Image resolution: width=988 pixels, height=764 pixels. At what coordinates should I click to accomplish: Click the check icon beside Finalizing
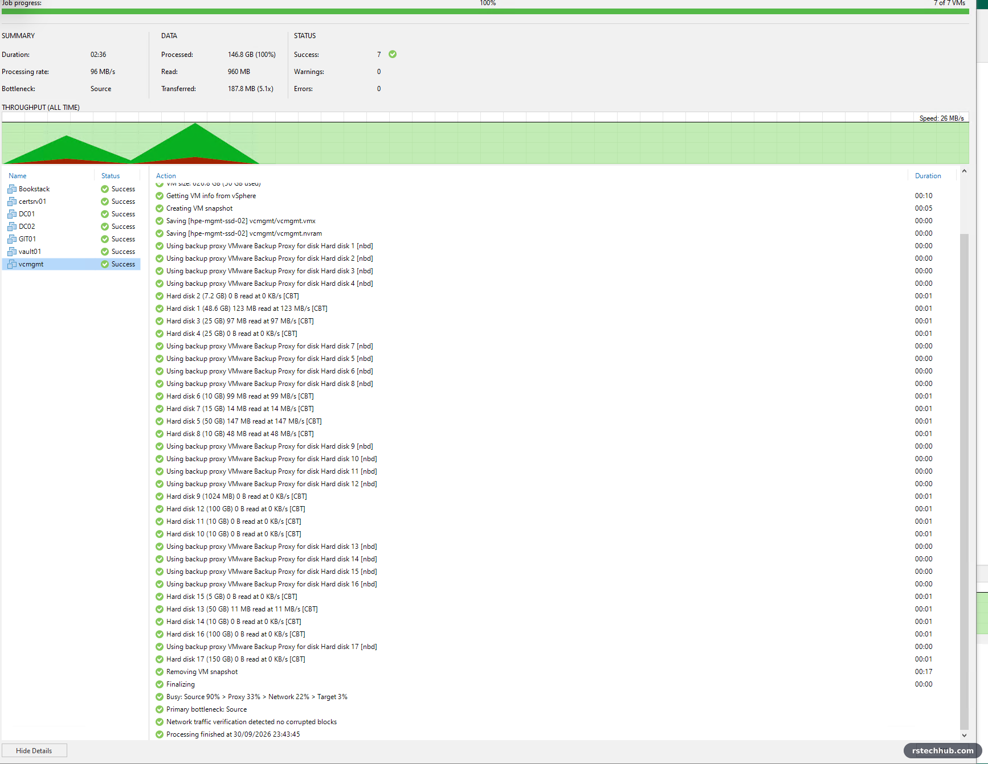coord(160,684)
